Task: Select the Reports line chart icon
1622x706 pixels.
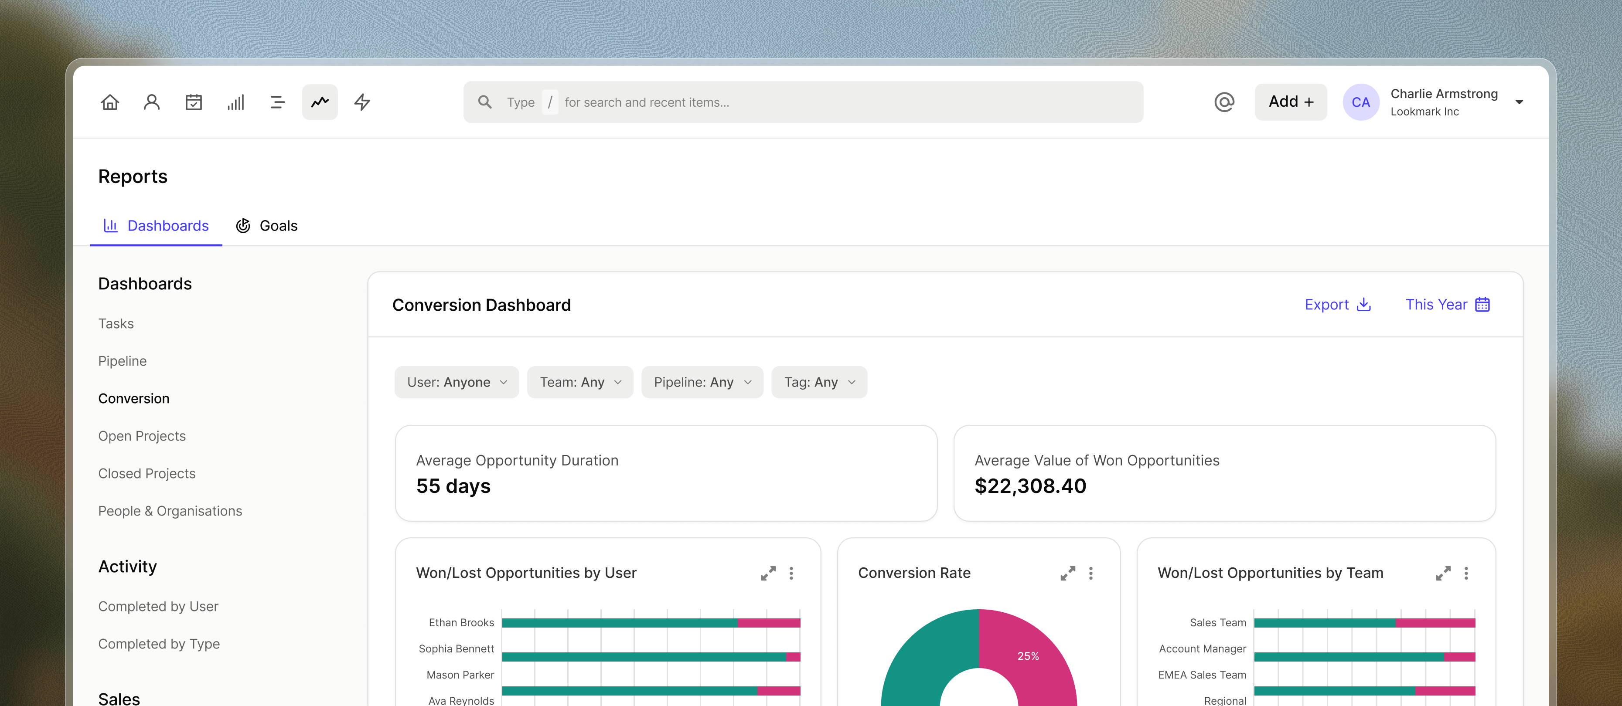Action: (319, 102)
